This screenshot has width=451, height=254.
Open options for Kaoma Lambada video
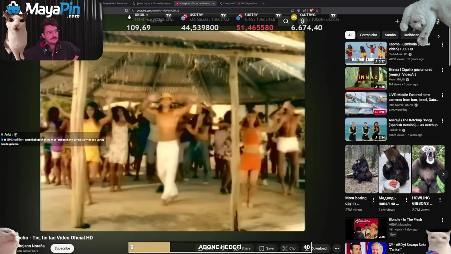tap(442, 45)
